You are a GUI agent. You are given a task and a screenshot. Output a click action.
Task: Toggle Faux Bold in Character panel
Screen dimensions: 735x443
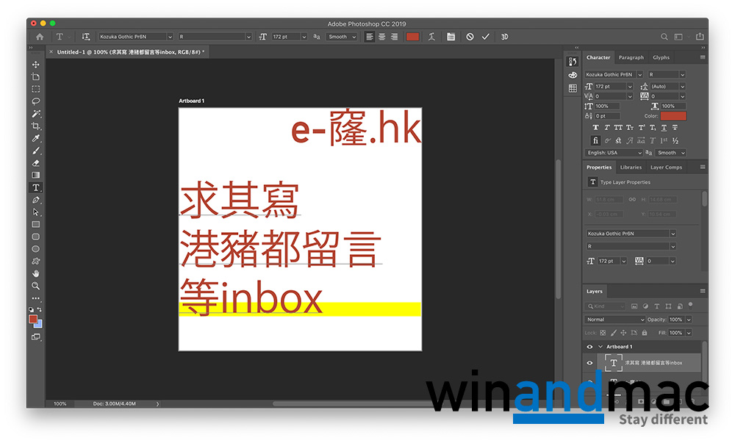pos(595,128)
